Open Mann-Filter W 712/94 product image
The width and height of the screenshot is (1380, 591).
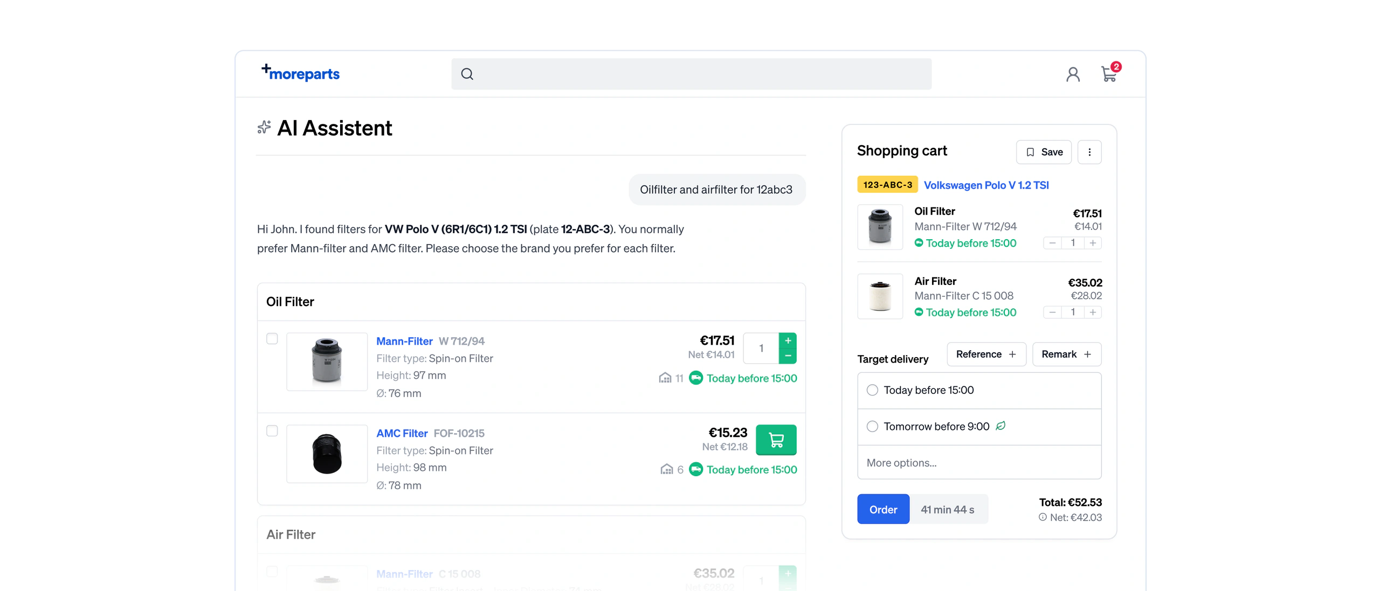point(327,361)
